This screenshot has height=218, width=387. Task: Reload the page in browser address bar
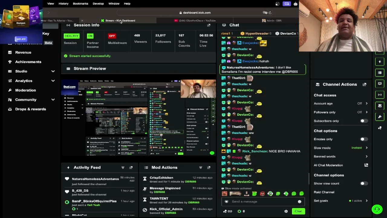tap(270, 13)
